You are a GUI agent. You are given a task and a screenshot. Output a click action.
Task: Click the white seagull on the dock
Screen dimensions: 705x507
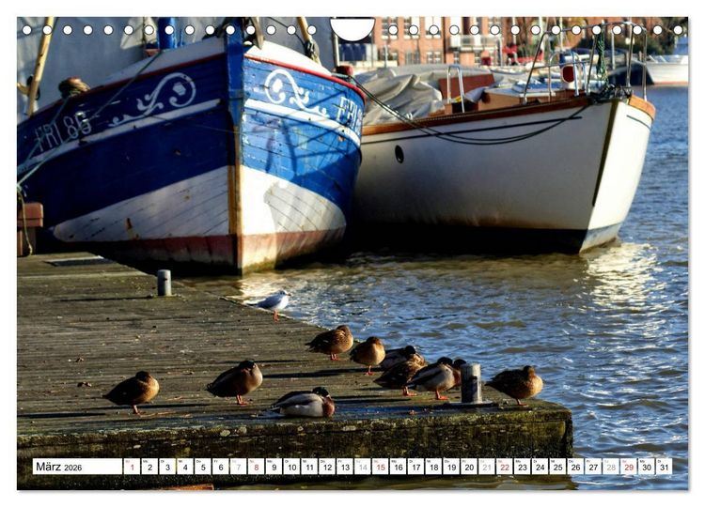tap(272, 303)
